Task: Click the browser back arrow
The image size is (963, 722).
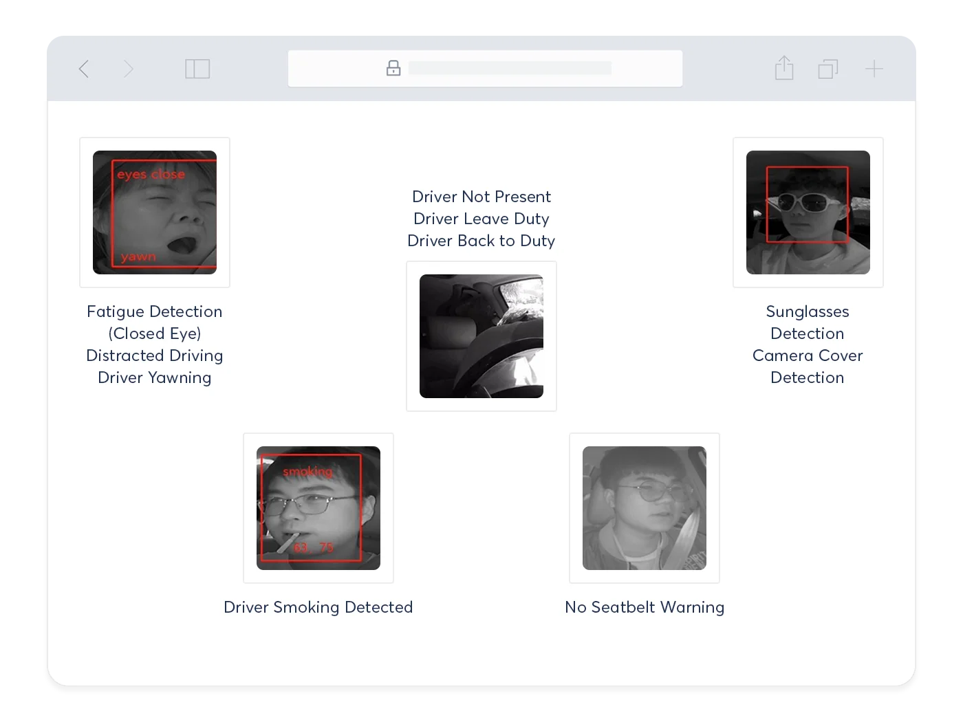Action: point(84,69)
